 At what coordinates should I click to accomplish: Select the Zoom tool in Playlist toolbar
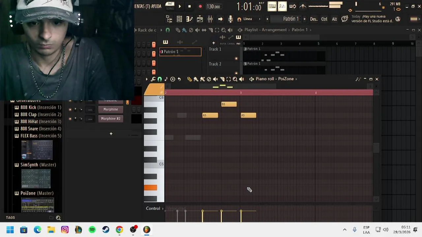click(x=223, y=30)
